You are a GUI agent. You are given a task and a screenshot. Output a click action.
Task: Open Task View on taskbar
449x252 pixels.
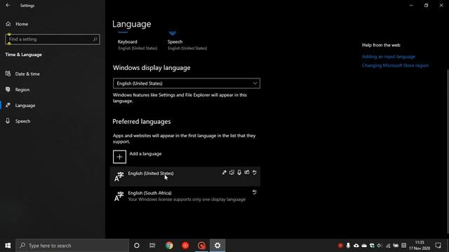point(152,246)
